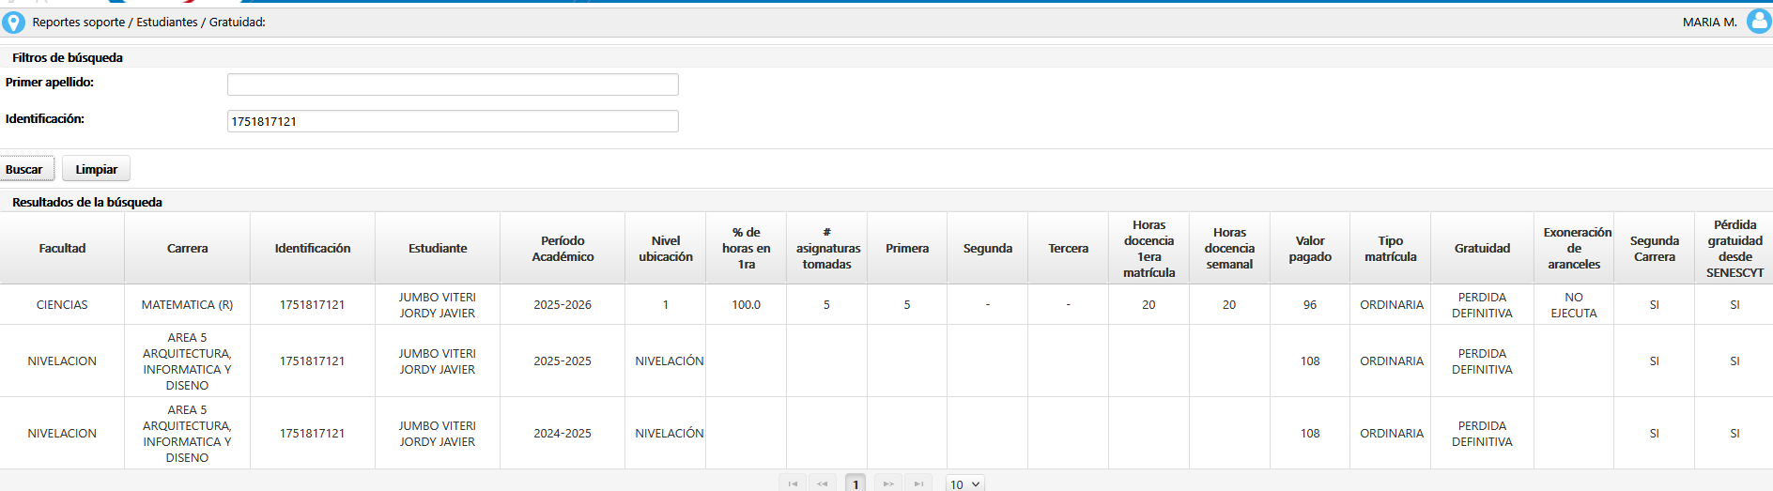Click the Gratuidad column header
This screenshot has height=491, width=1773.
1482,248
